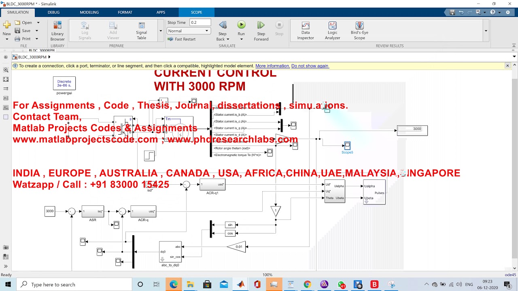Open the Run options dropdown arrow
Image resolution: width=518 pixels, height=291 pixels.
pos(241,39)
